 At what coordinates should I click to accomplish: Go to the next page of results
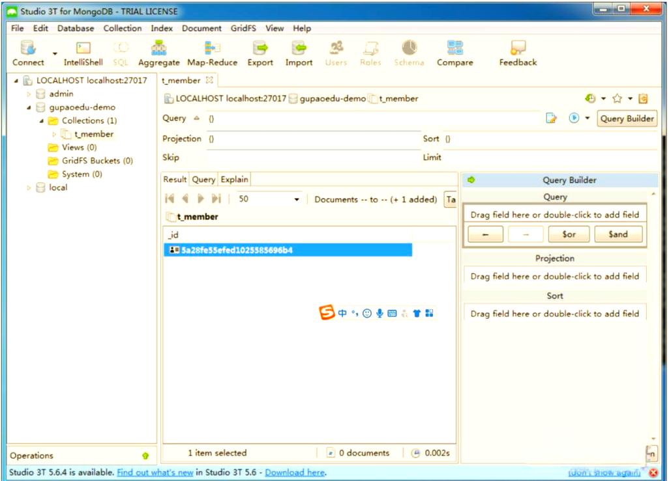coord(200,199)
